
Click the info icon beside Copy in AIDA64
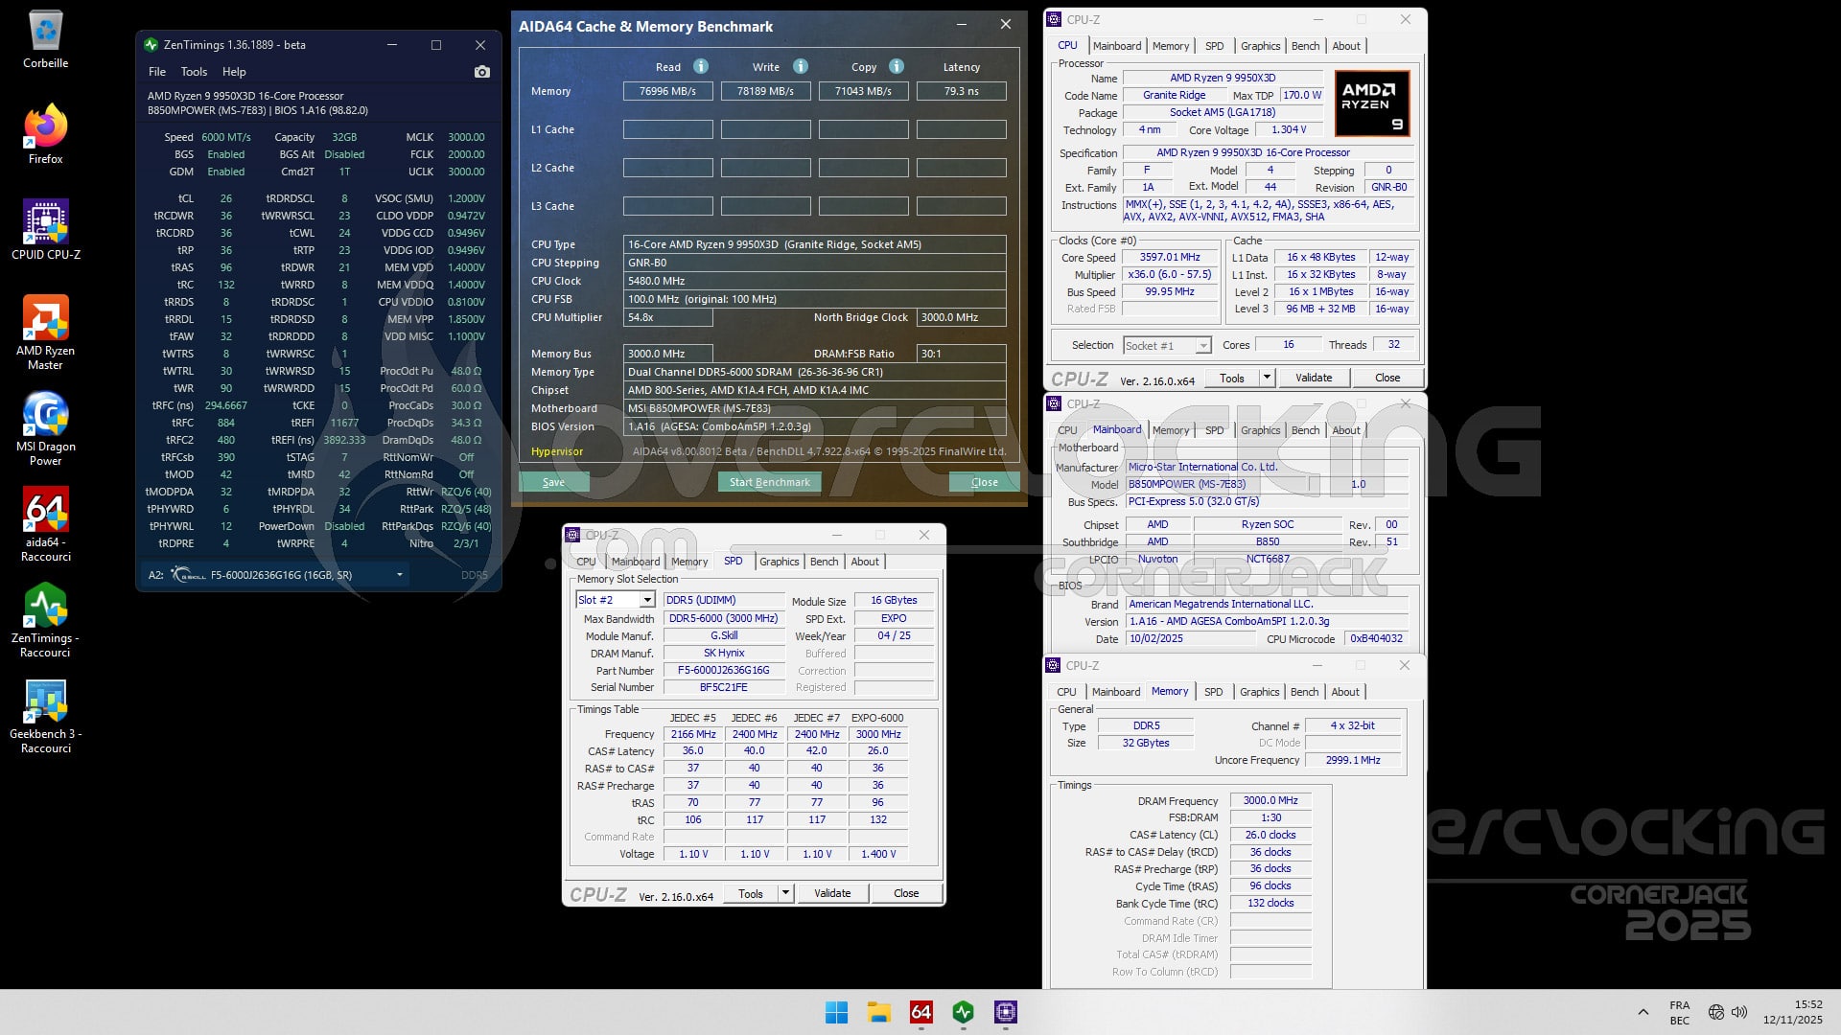pyautogui.click(x=897, y=66)
